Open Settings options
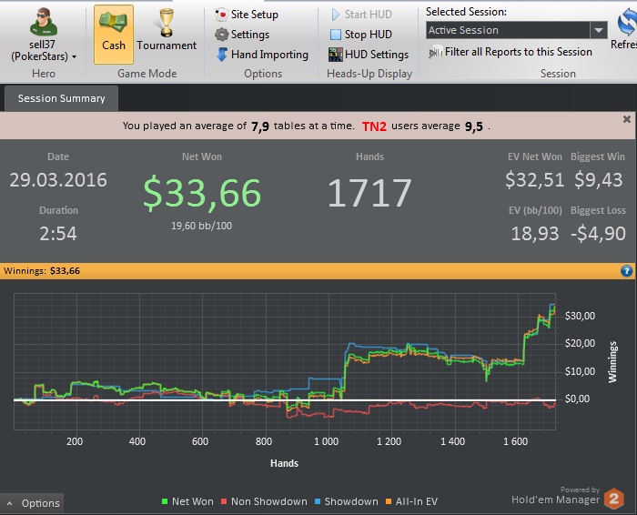This screenshot has height=515, width=637. pyautogui.click(x=242, y=35)
